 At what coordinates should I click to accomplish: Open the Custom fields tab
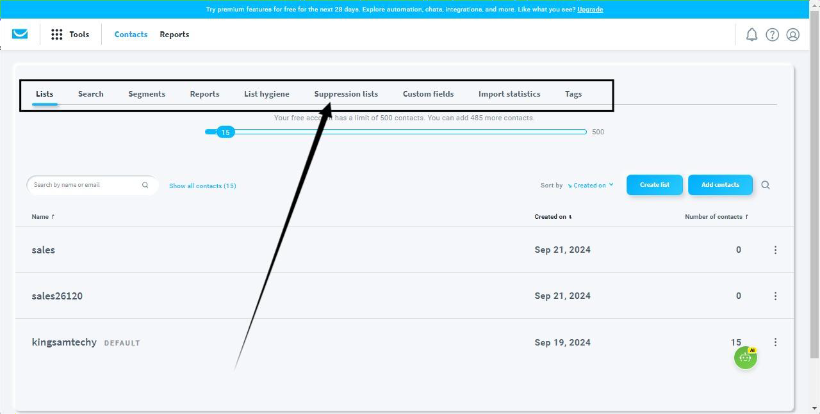428,94
